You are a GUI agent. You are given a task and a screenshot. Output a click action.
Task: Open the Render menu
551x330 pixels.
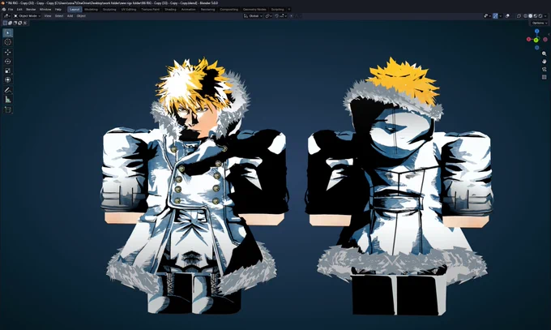pos(31,10)
